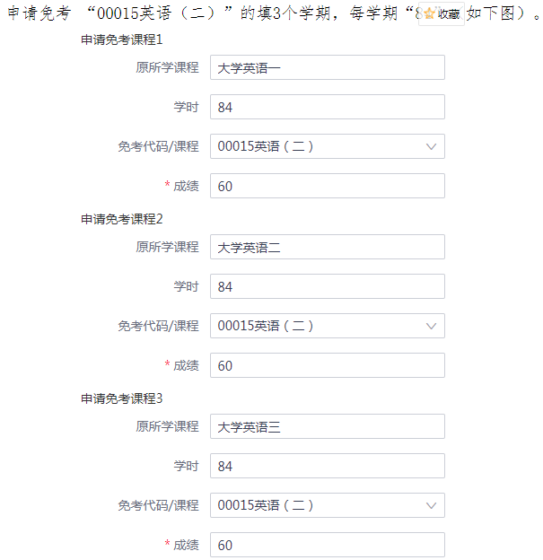Click 原所学课程 label beside 大学英语二
The image size is (543, 560).
[x=167, y=247]
